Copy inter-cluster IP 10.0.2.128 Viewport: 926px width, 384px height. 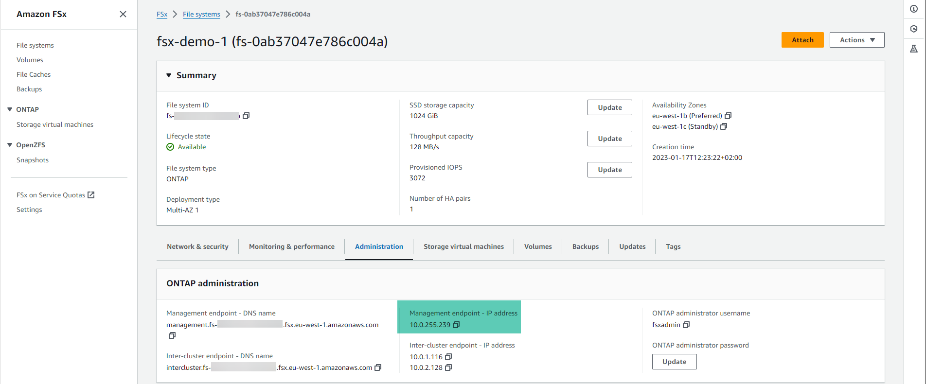tap(448, 367)
